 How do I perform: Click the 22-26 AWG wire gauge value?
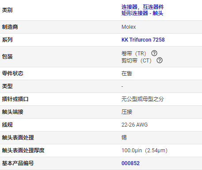134,125
